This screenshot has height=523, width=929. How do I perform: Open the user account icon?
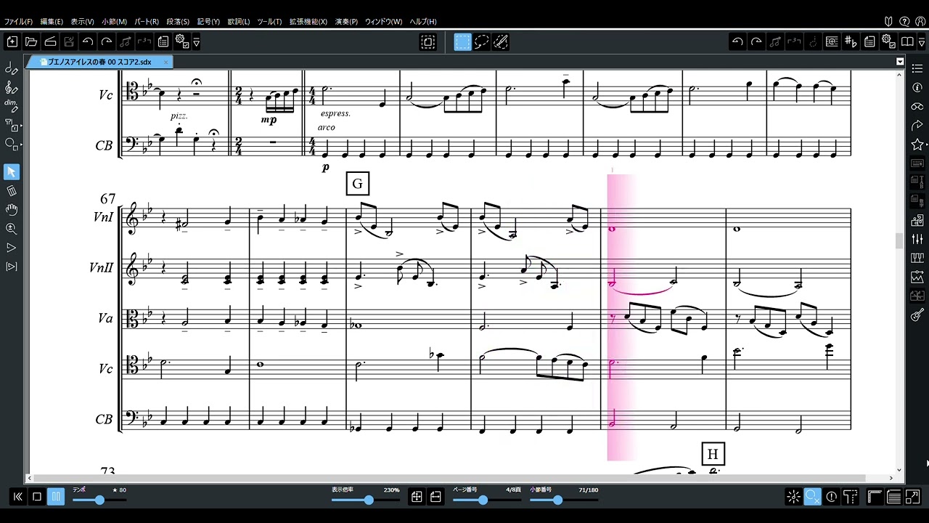tap(920, 22)
